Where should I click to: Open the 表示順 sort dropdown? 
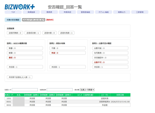(x=87, y=90)
